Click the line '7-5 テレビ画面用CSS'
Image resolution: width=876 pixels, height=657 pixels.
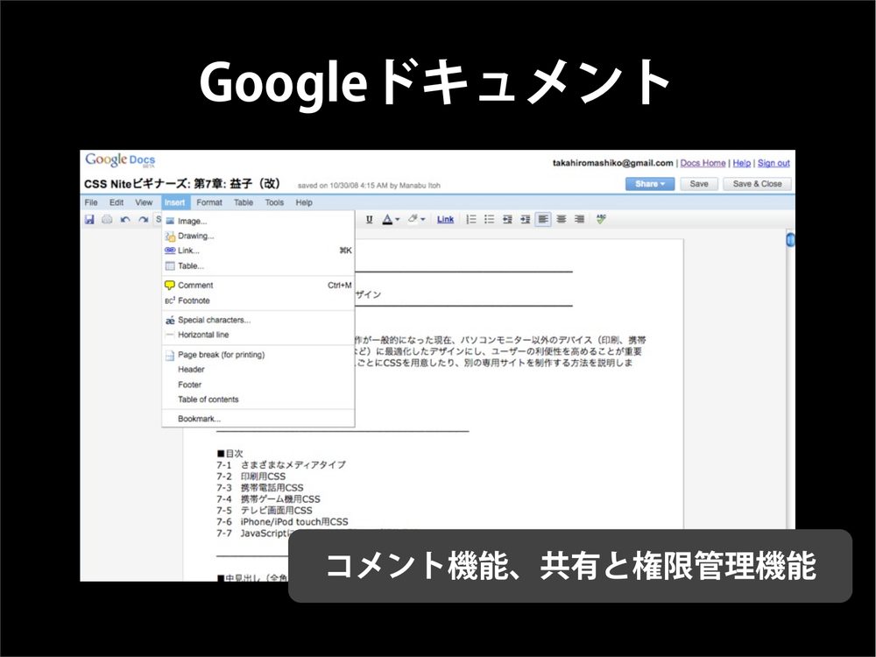265,511
